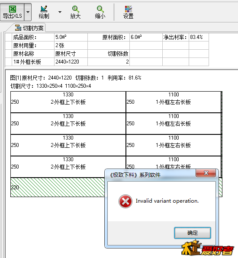Select first 1330 2-外框上下长板 panel
This screenshot has width=238, height=258.
[68, 102]
